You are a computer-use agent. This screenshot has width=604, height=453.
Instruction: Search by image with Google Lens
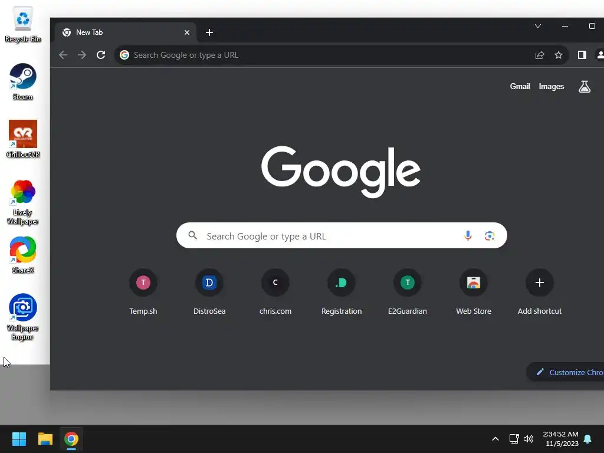click(x=490, y=236)
